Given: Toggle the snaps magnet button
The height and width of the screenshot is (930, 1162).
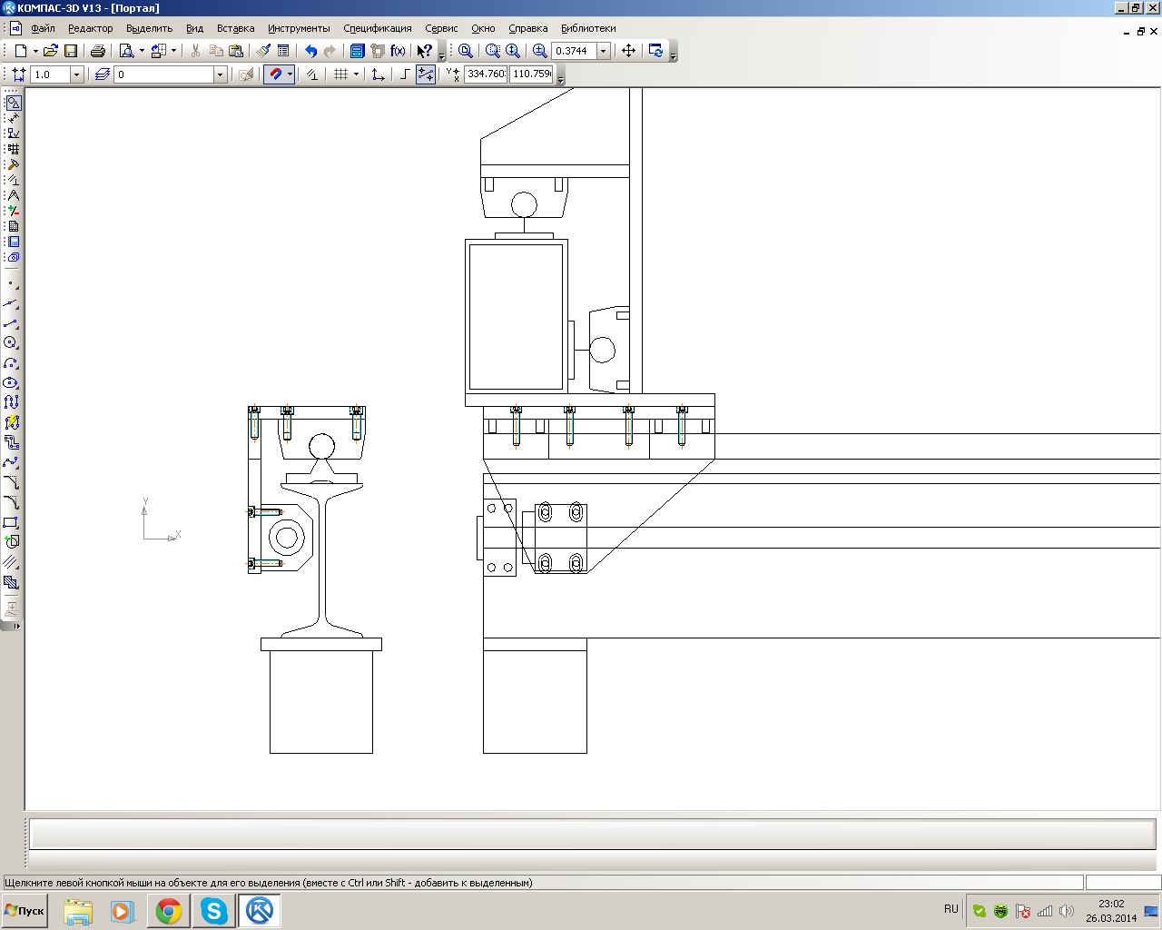Looking at the screenshot, I should (276, 74).
